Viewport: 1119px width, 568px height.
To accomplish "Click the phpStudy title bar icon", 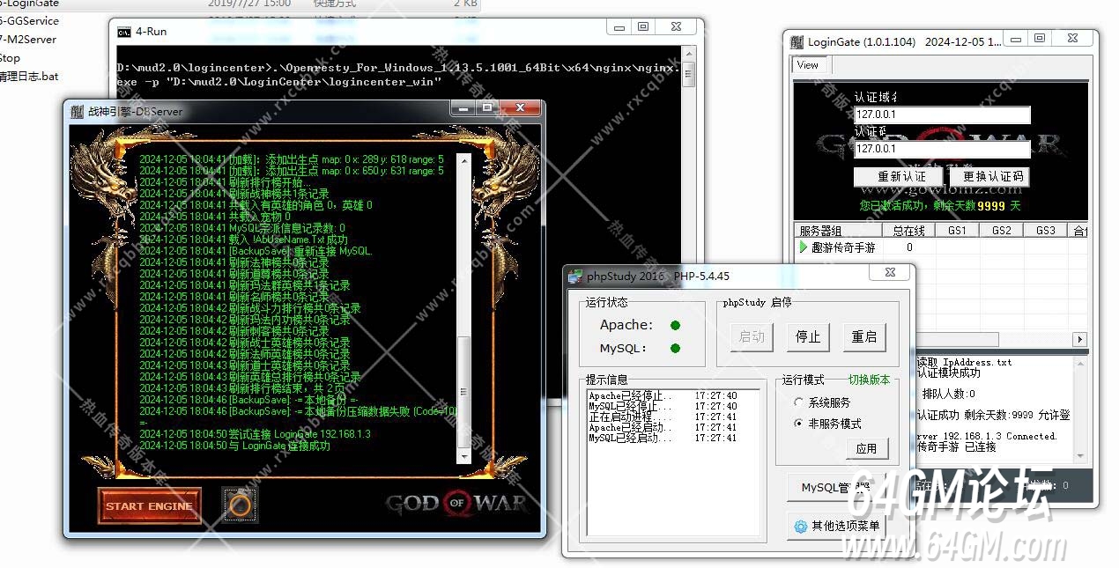I will point(575,276).
